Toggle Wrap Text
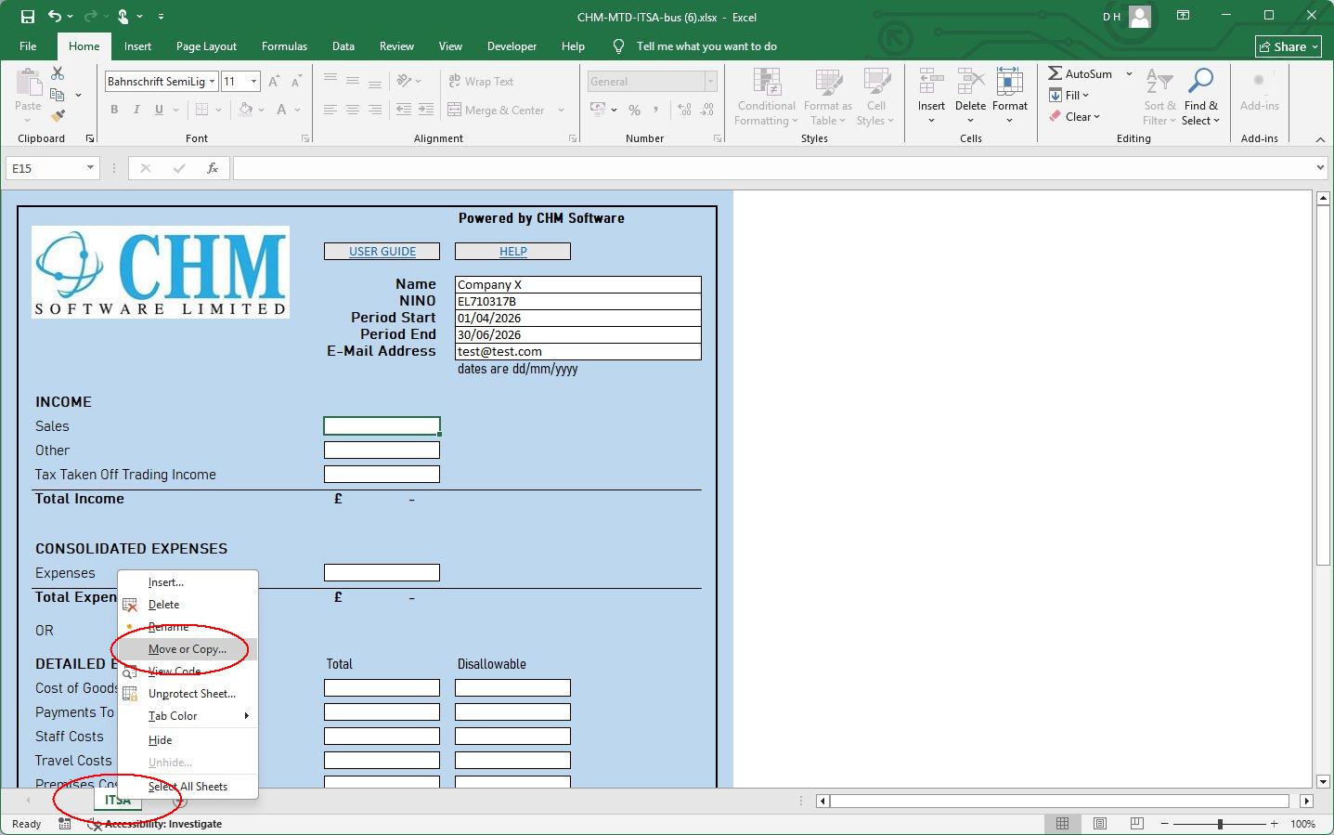Viewport: 1334px width, 835px height. pyautogui.click(x=481, y=82)
